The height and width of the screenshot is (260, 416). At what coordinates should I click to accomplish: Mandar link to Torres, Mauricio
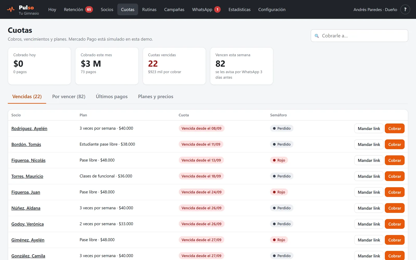pos(369,176)
